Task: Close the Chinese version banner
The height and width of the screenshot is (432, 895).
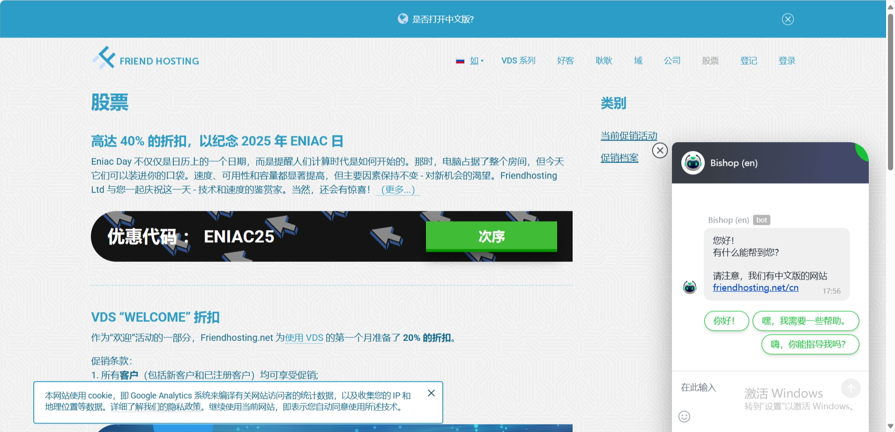Action: tap(788, 19)
